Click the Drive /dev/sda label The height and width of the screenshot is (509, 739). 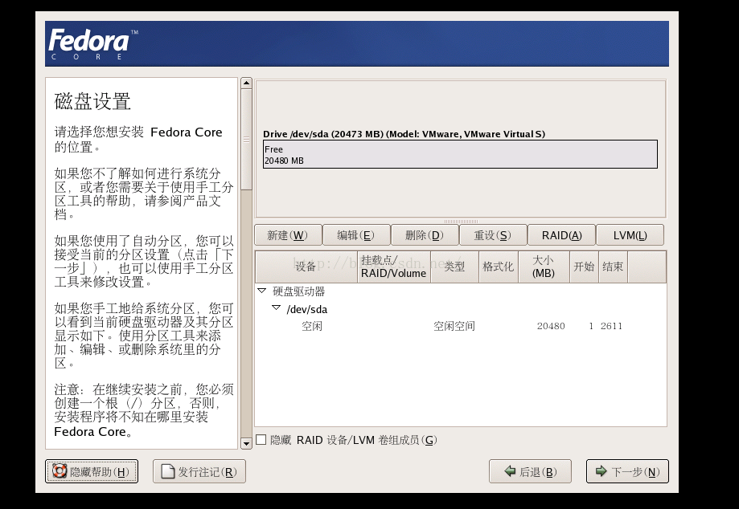[404, 134]
